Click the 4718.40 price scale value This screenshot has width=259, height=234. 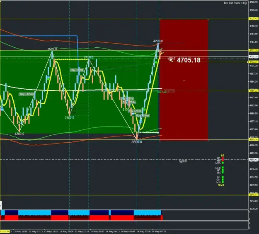254,26
